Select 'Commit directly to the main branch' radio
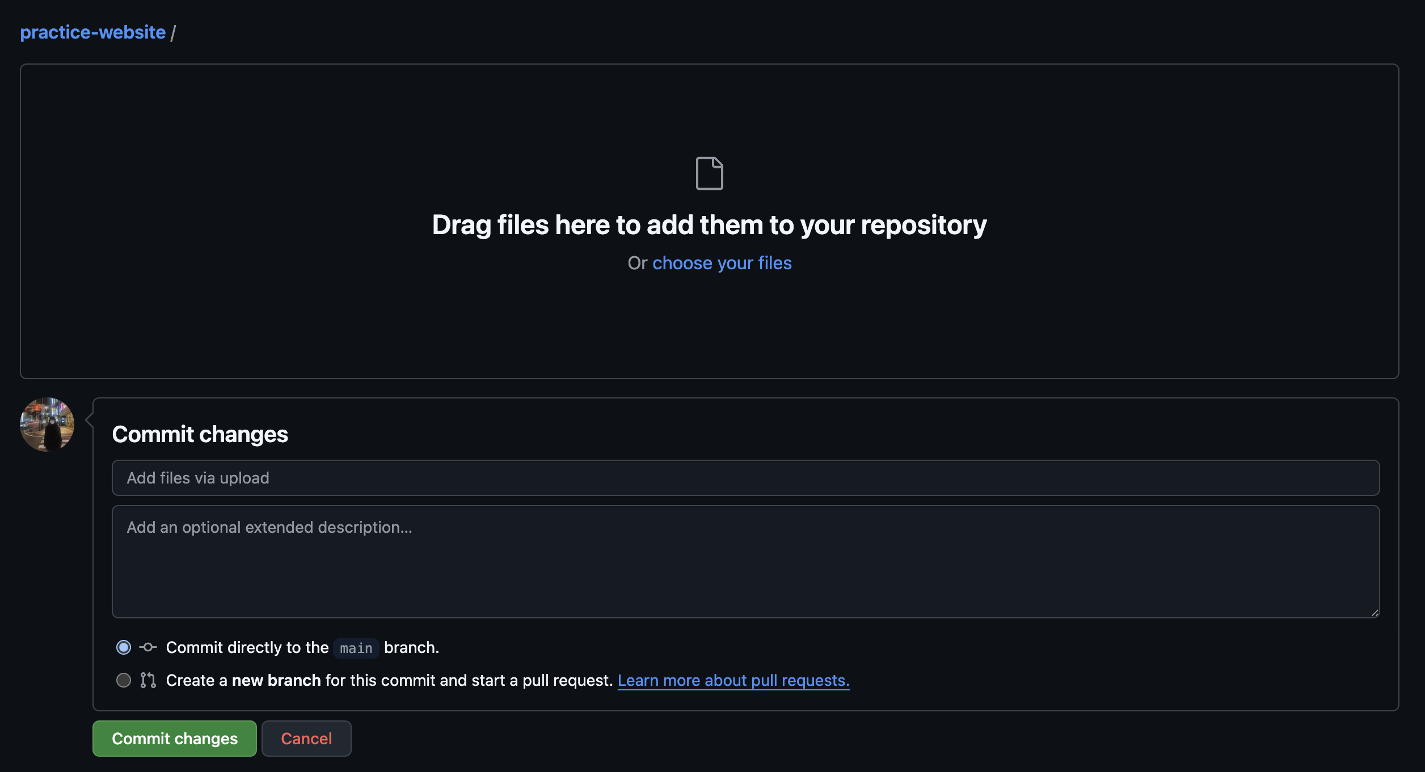 click(x=124, y=647)
